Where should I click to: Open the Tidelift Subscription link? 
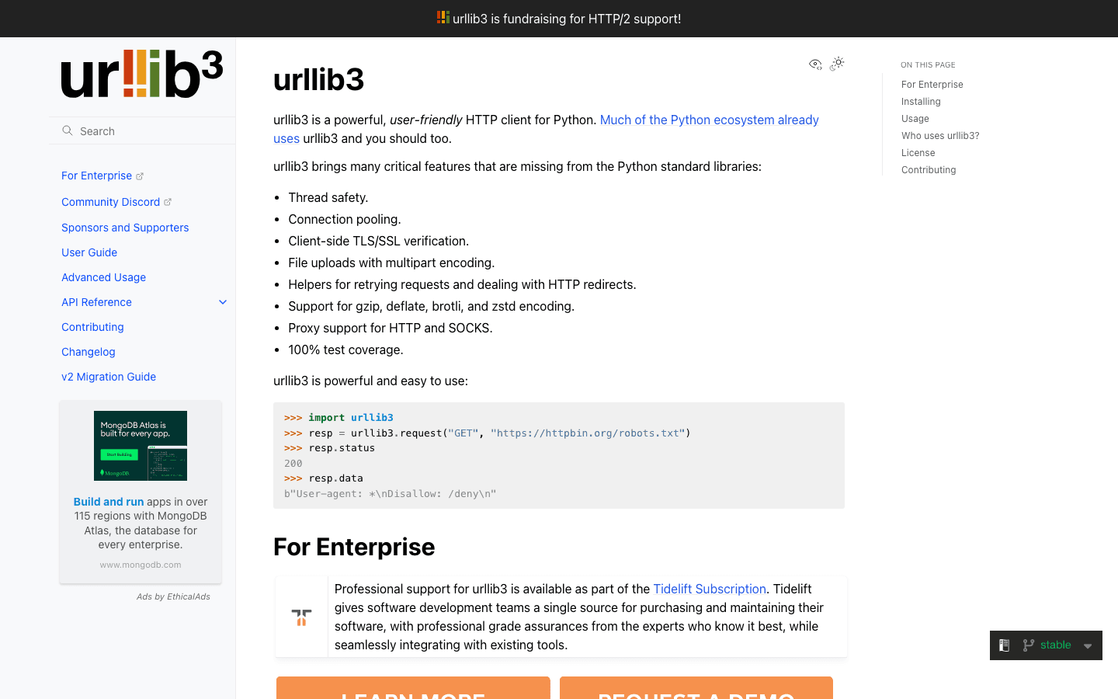point(709,589)
